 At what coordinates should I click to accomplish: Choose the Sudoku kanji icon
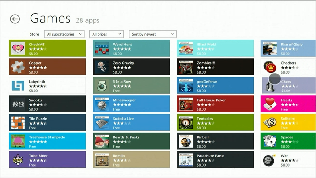point(18,104)
